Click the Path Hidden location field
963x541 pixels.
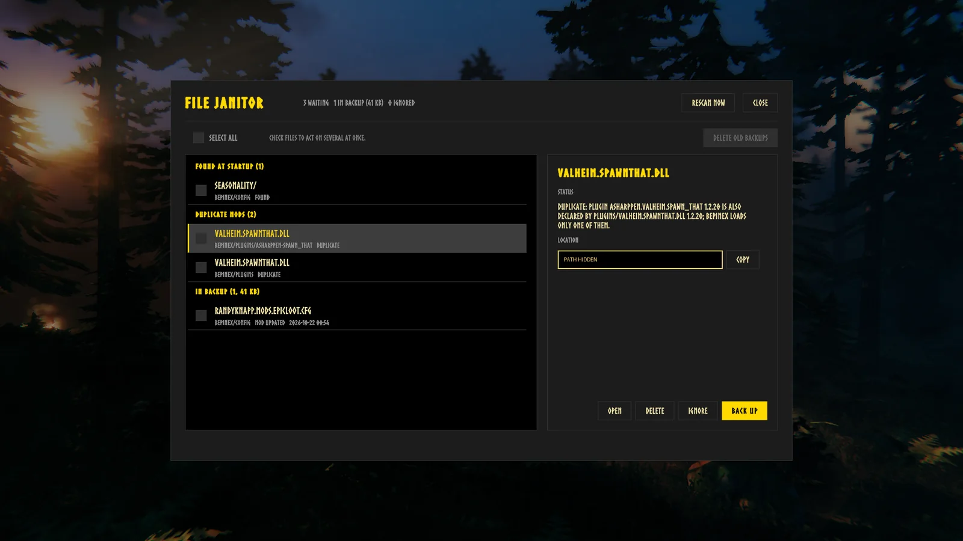click(x=640, y=260)
